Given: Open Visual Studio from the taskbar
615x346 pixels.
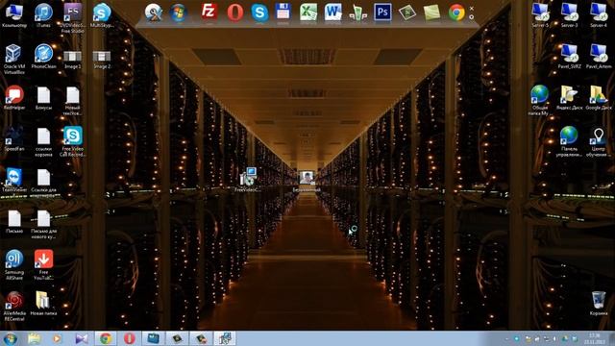Looking at the screenshot, I should tap(81, 338).
